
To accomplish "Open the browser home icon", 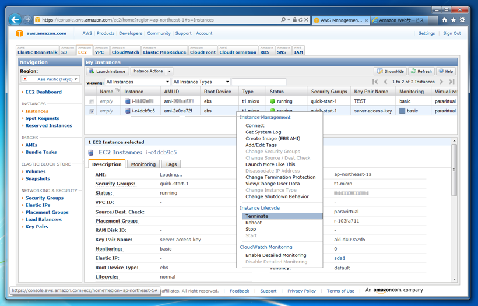I will click(x=444, y=20).
